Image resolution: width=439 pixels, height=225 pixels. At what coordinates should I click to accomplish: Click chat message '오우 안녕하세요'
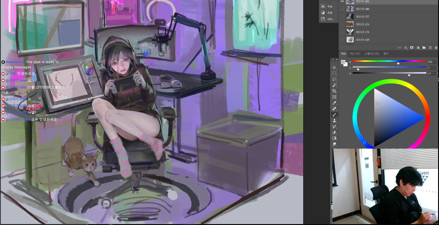point(44,119)
